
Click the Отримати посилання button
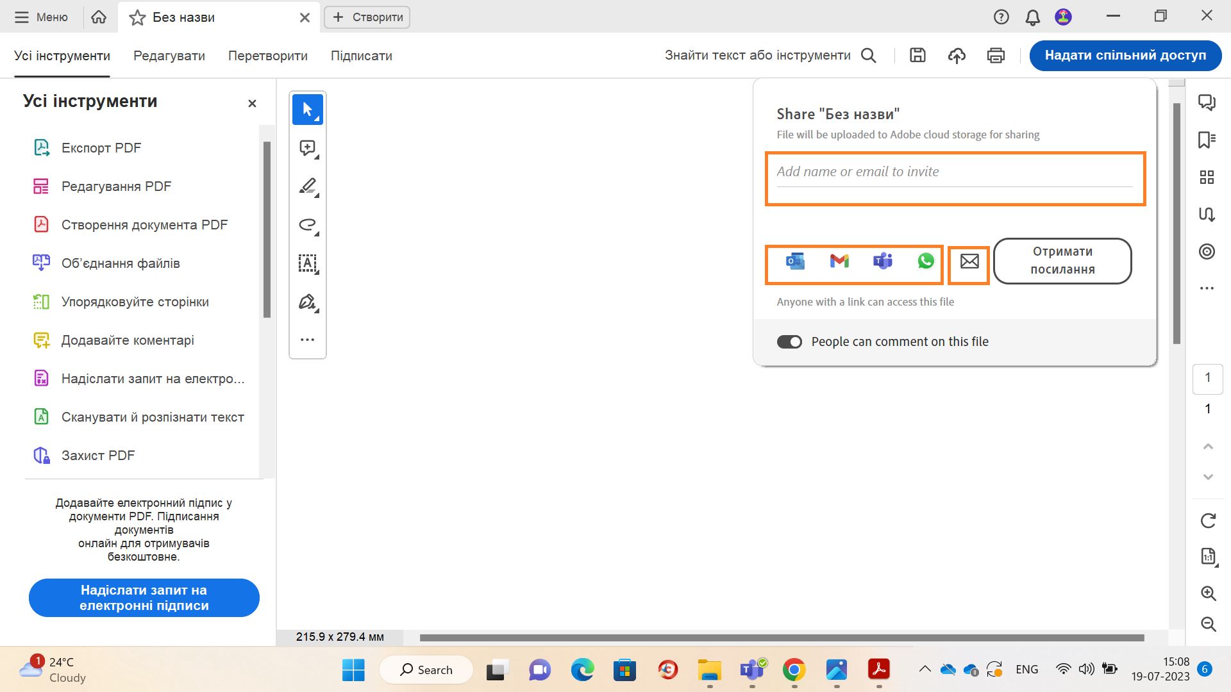click(x=1062, y=261)
